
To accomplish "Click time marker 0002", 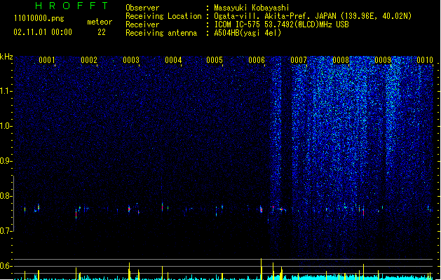I will (89, 60).
